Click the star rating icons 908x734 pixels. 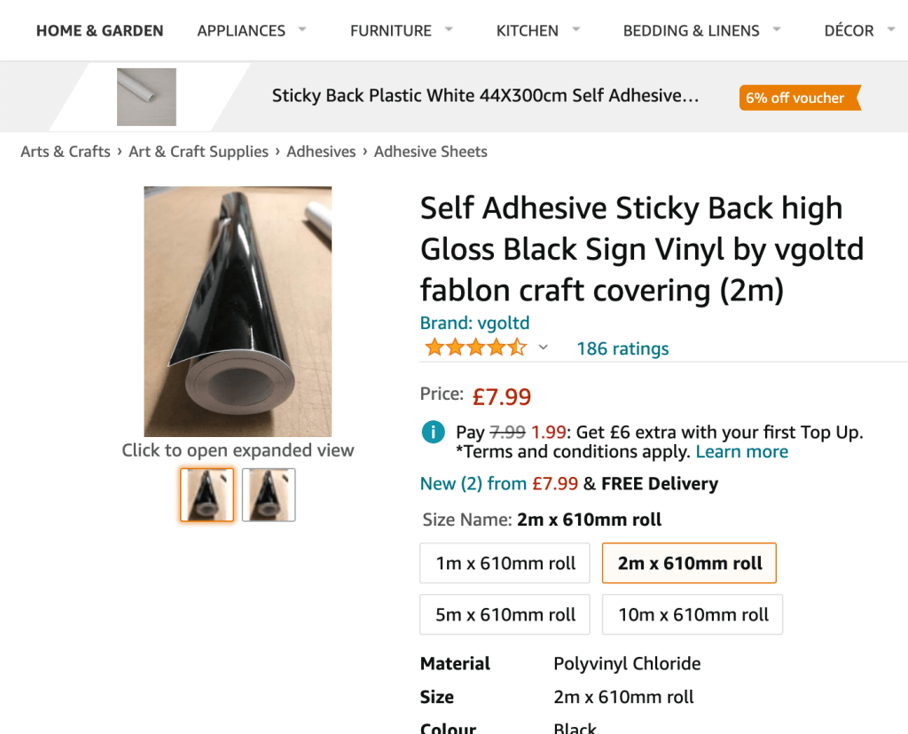(475, 347)
